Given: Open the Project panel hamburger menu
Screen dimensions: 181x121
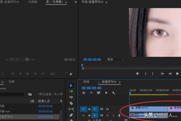Looking at the screenshot, I should 2,82.
